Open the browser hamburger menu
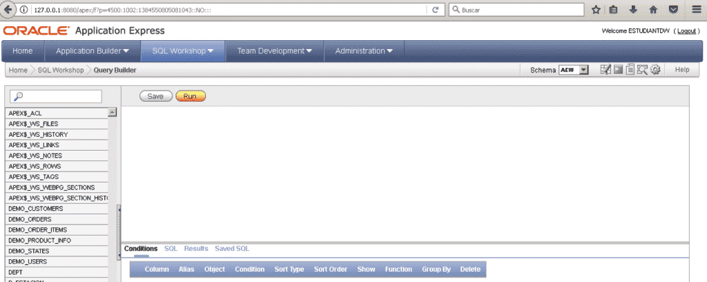This screenshot has height=282, width=707. pos(696,10)
